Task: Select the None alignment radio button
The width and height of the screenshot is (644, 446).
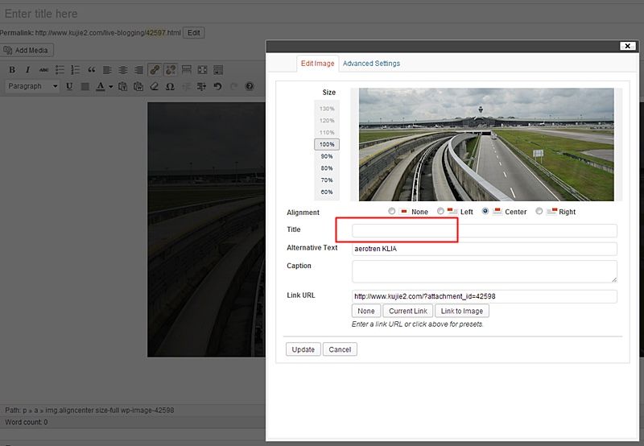Action: click(x=392, y=212)
